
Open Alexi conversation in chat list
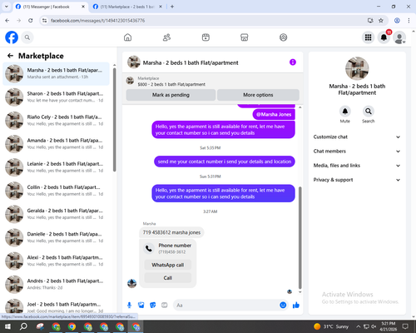pos(56,261)
